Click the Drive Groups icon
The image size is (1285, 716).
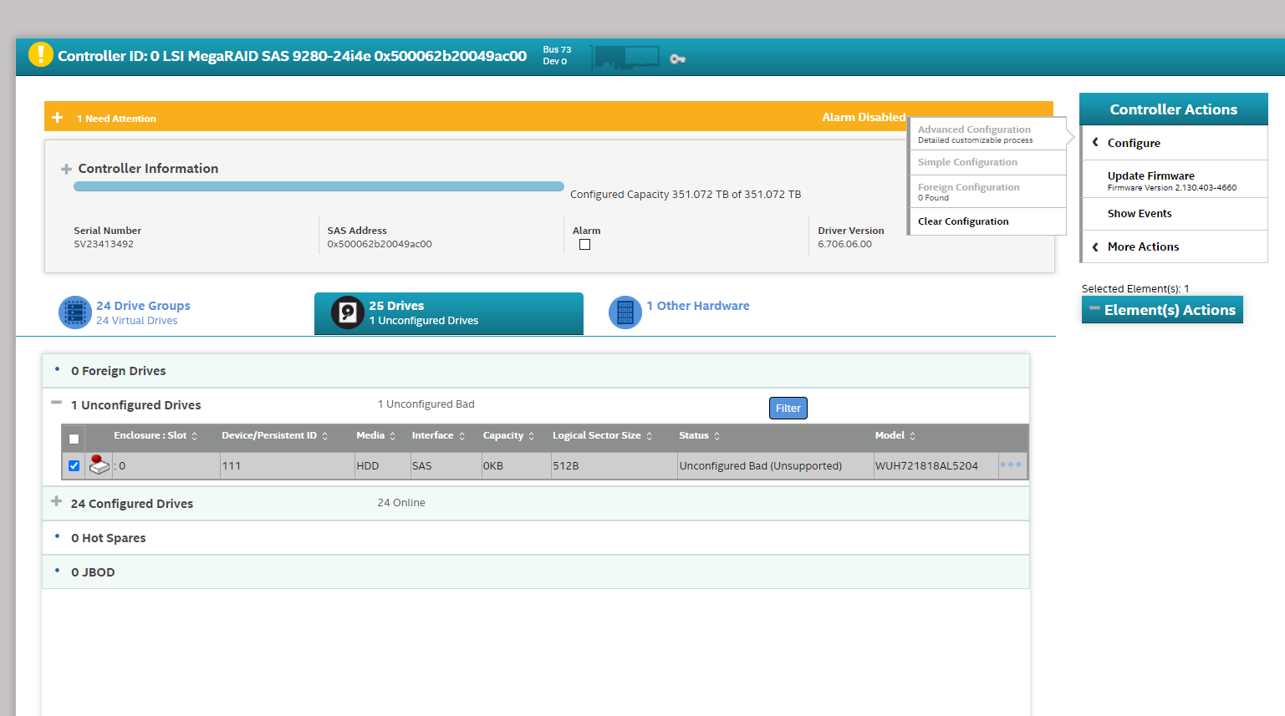point(74,312)
